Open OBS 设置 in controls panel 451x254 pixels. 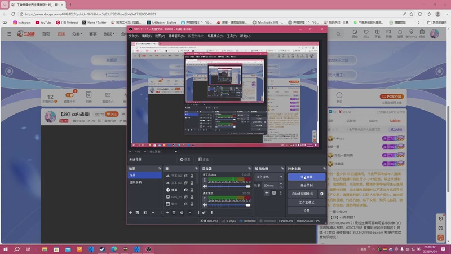(x=307, y=211)
